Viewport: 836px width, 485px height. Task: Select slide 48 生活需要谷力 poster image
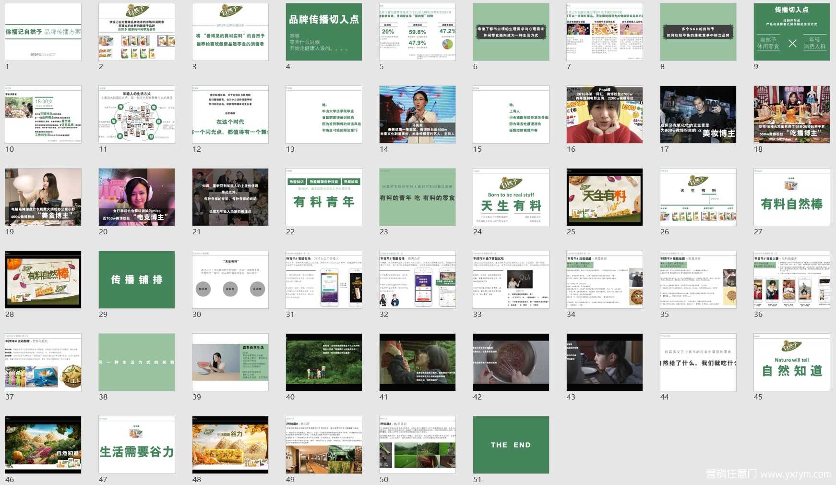(x=230, y=445)
